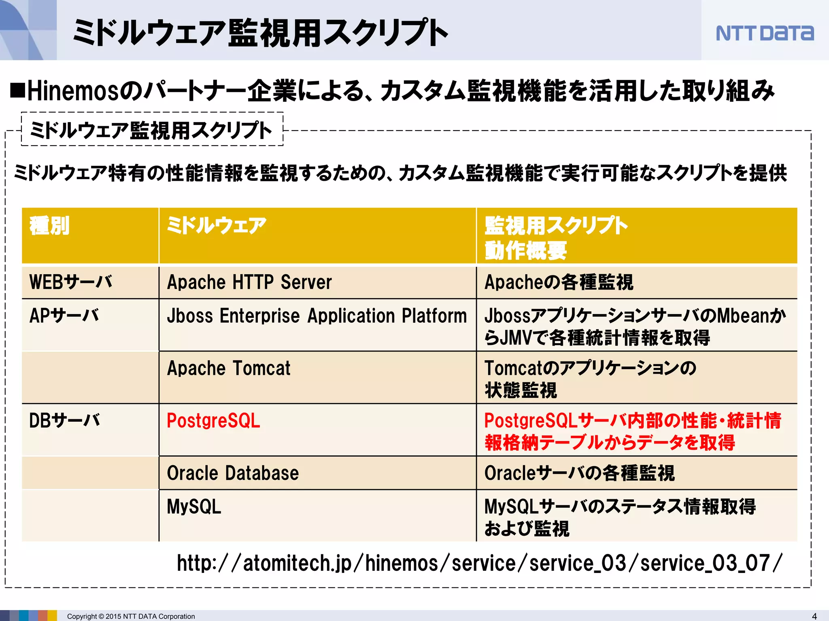829x621 pixels.
Task: Click the MySQLサーバのステータス情報取得 description cell
Action: pos(637,516)
